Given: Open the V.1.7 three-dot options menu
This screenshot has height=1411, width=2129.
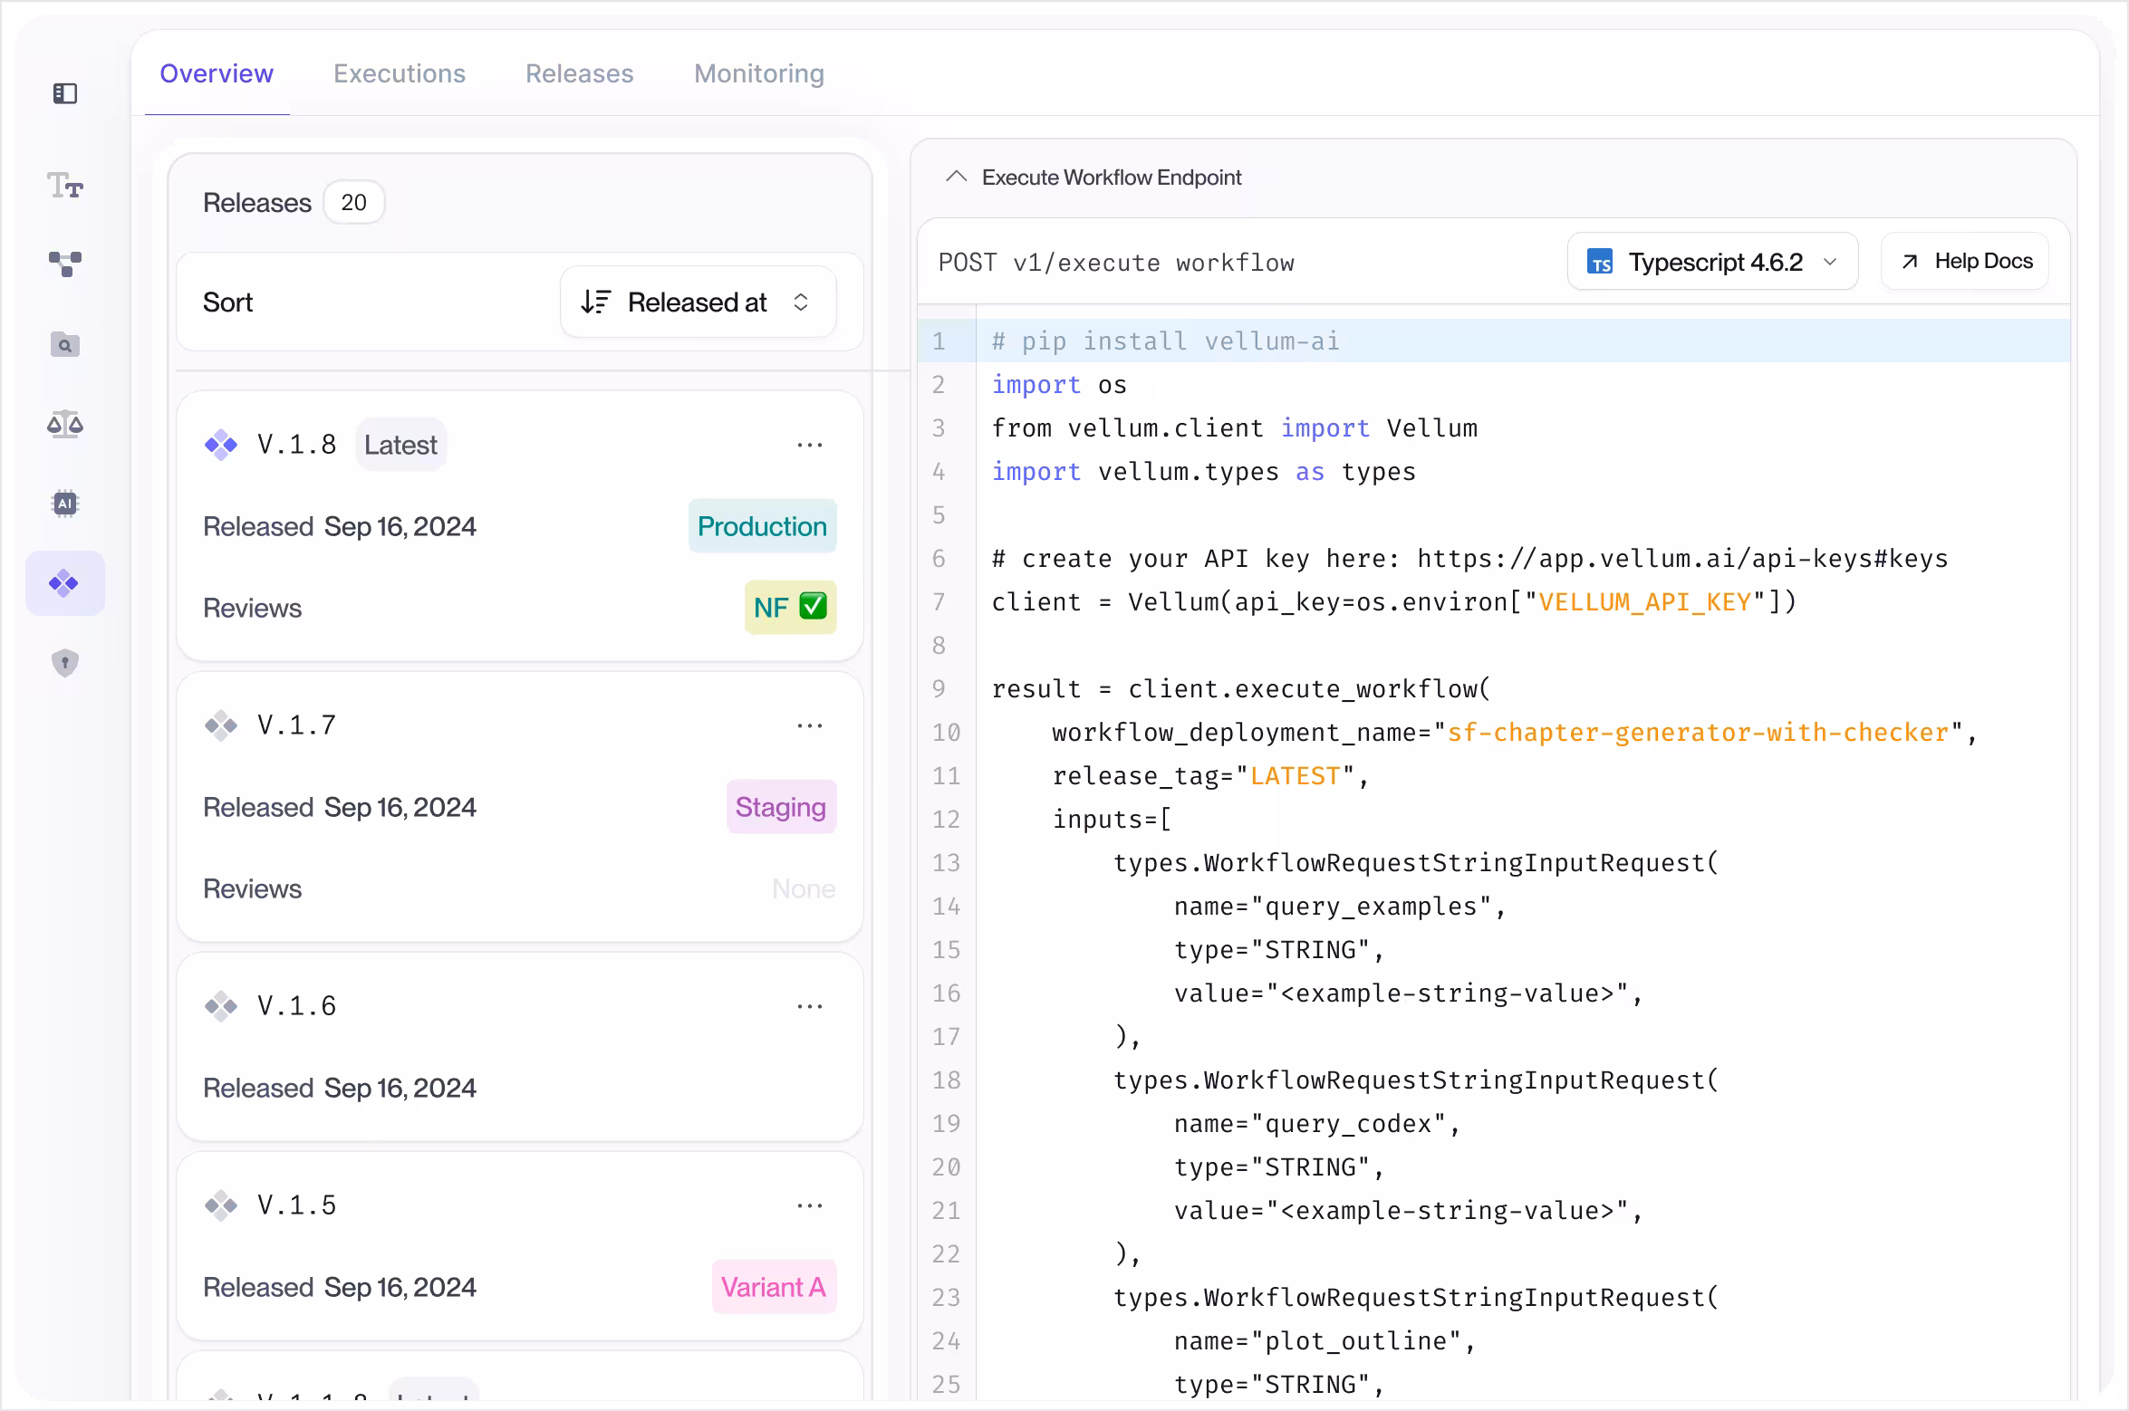Looking at the screenshot, I should click(810, 725).
